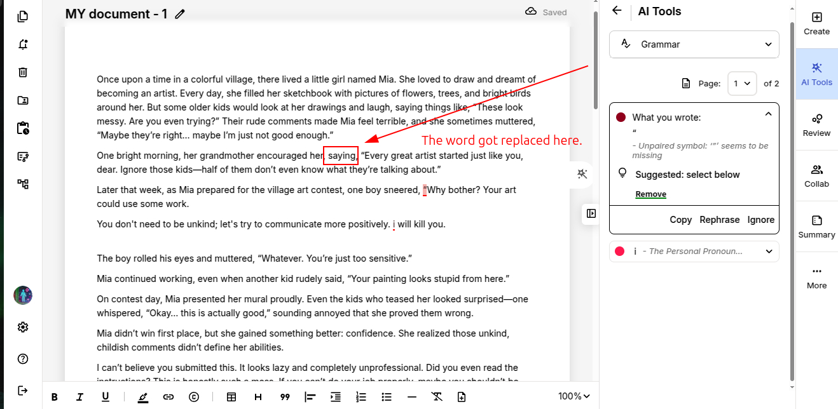838x409 pixels.
Task: Apply numbered list formatting
Action: tap(361, 397)
